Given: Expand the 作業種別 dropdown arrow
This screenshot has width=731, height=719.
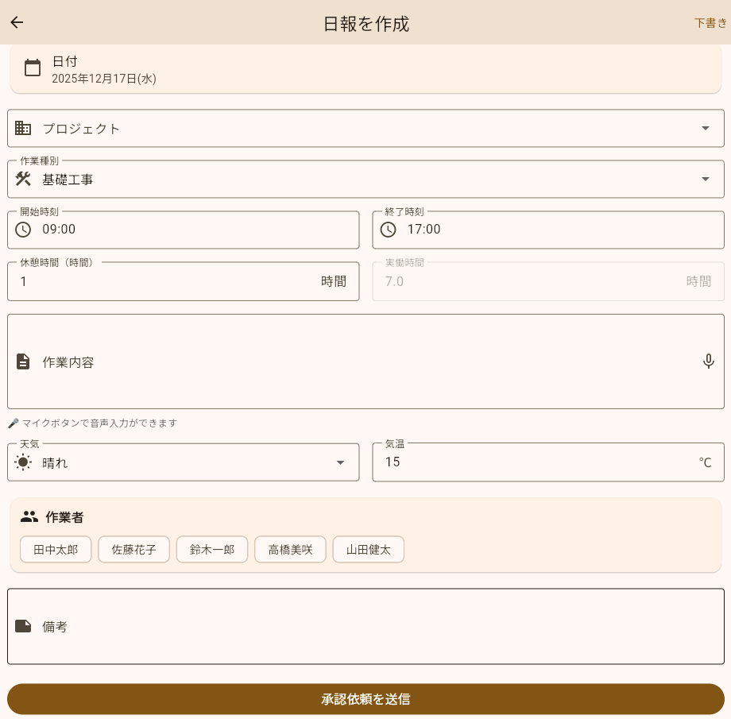Looking at the screenshot, I should coord(705,179).
